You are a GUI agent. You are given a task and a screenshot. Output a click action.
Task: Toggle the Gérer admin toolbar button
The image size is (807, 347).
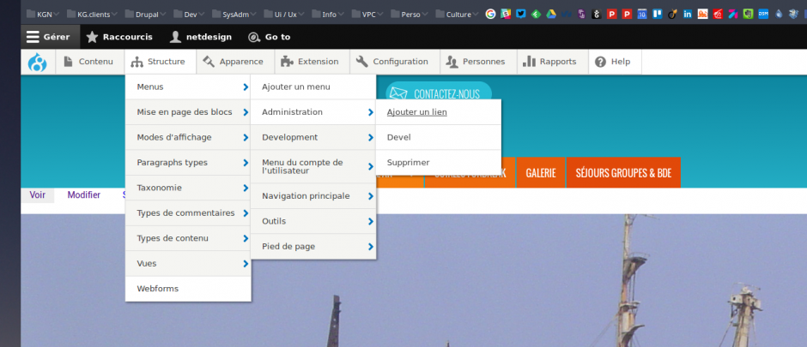[x=50, y=37]
